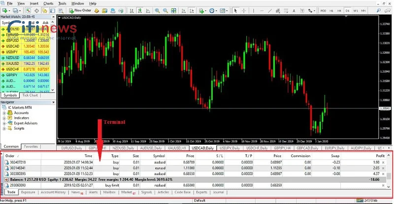Screen dimensions: 394x204
Task: Select the Cursor arrow tool
Action: [235, 10]
